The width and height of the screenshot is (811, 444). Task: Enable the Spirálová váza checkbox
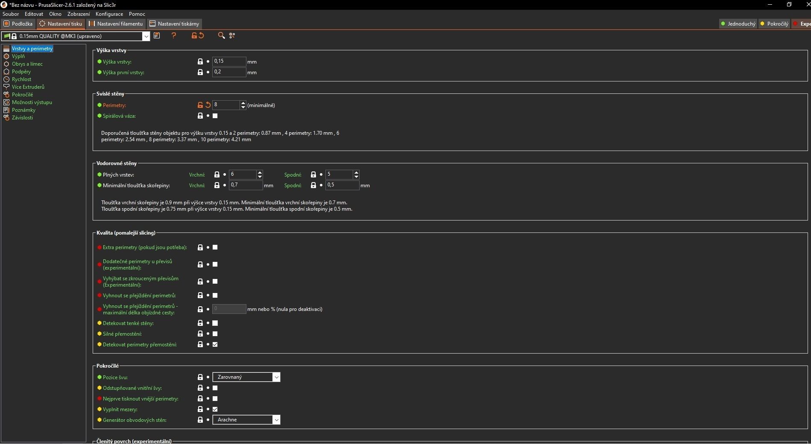pyautogui.click(x=215, y=116)
